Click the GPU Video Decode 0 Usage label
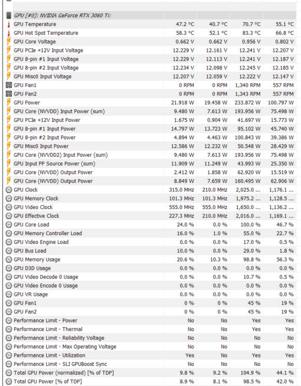Viewport: 301px width, 386px height. point(46,277)
